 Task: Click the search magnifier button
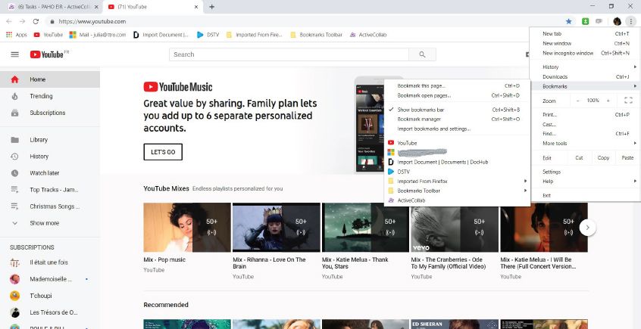click(422, 54)
